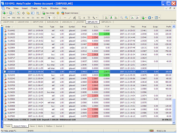Select the MN timeframe
This screenshot has height=133, width=177.
point(42,18)
